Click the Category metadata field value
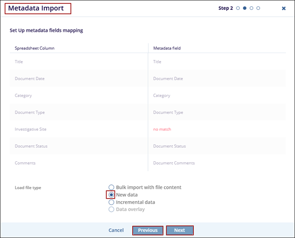Image resolution: width=295 pixels, height=238 pixels. point(161,95)
